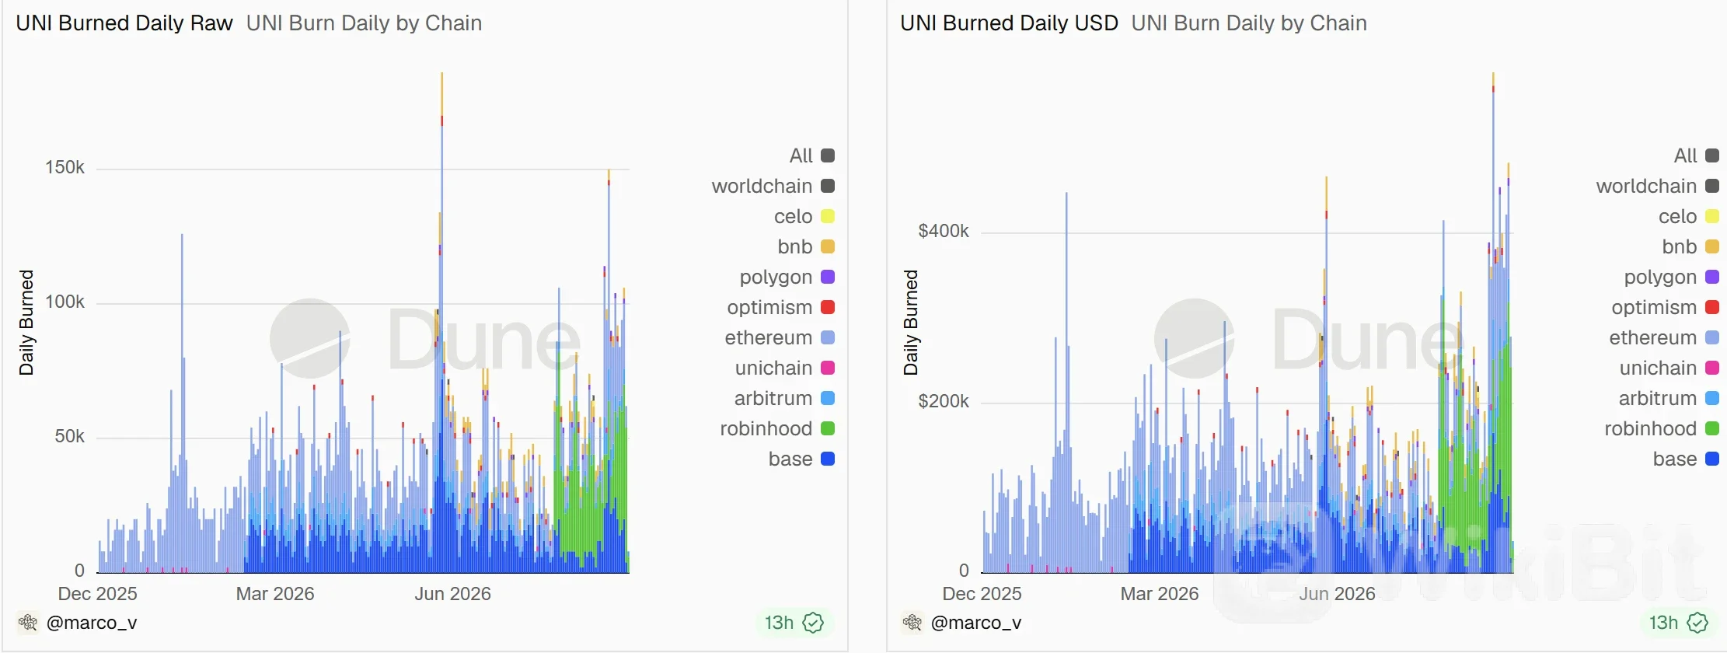The image size is (1727, 653).
Task: Click the orange bnb swatch in Daily USD legend
Action: tap(1712, 246)
